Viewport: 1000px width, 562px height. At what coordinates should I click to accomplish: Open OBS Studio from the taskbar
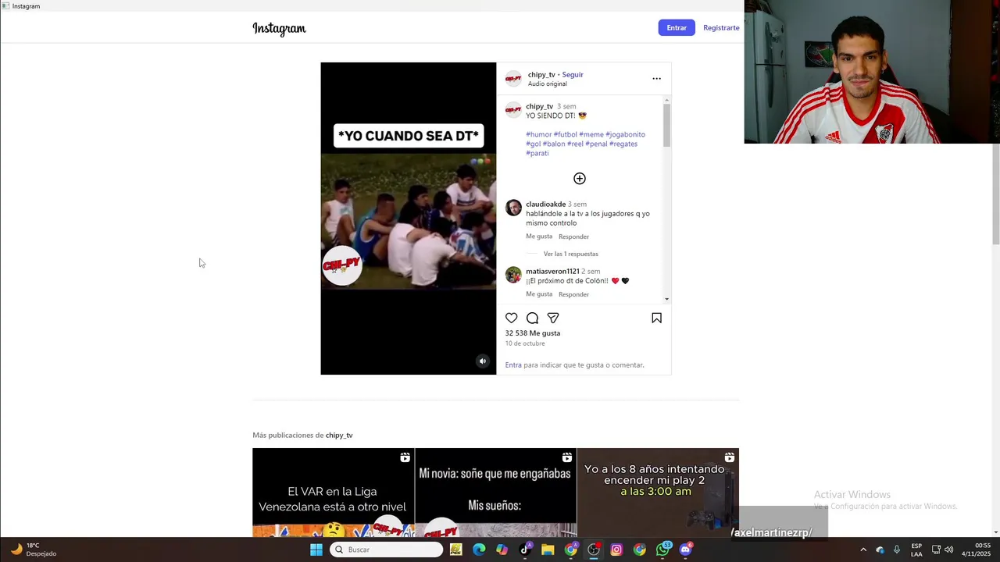pyautogui.click(x=594, y=550)
